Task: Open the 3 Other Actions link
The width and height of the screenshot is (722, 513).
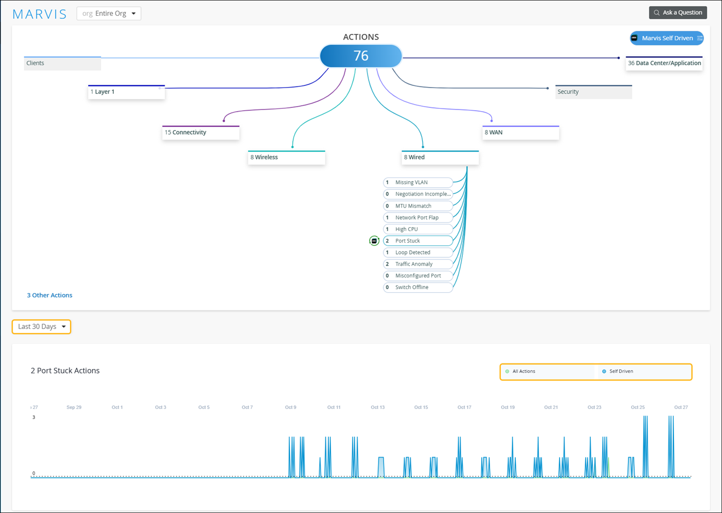Action: (50, 295)
